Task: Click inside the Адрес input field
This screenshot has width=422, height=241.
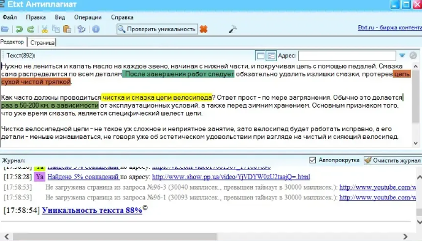Action: click(347, 56)
